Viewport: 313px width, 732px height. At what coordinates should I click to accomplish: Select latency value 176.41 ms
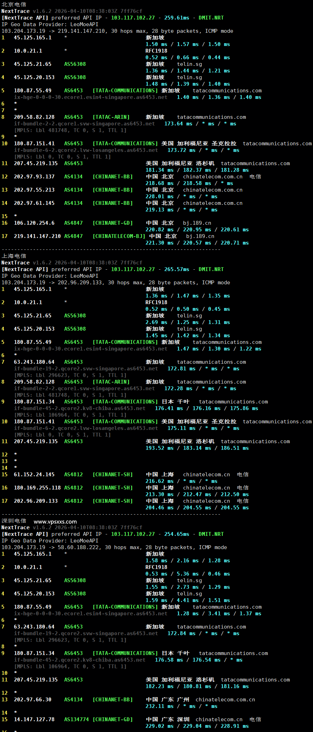click(169, 408)
